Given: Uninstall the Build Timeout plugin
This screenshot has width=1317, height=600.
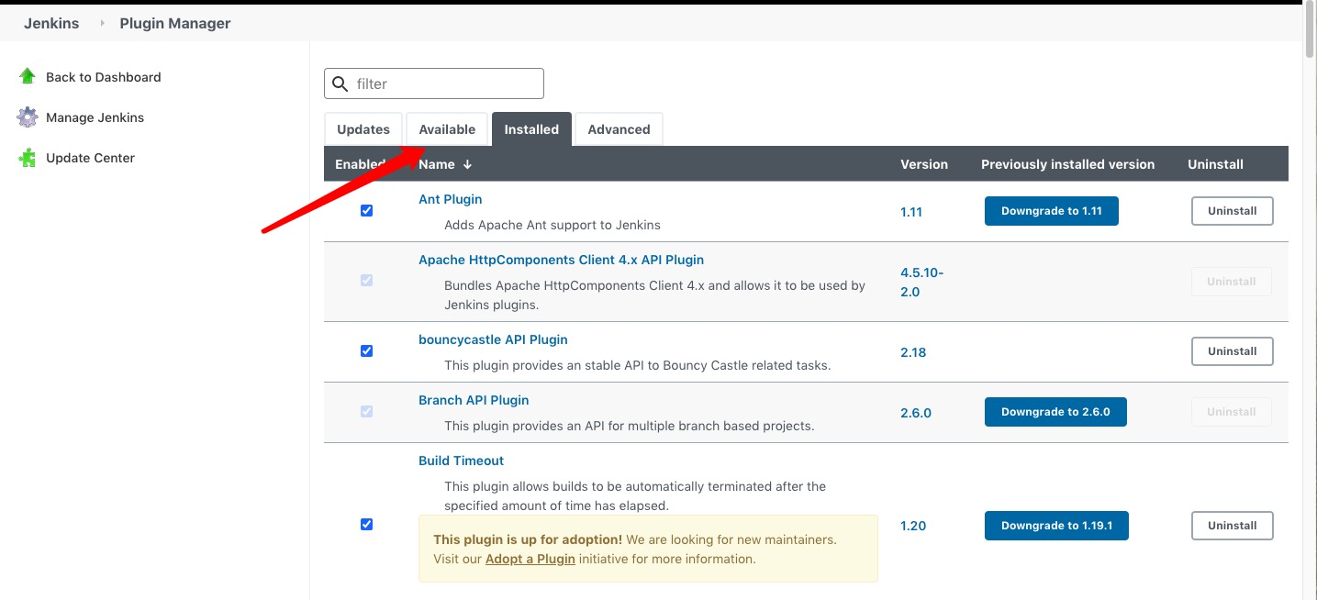Looking at the screenshot, I should click(1233, 526).
